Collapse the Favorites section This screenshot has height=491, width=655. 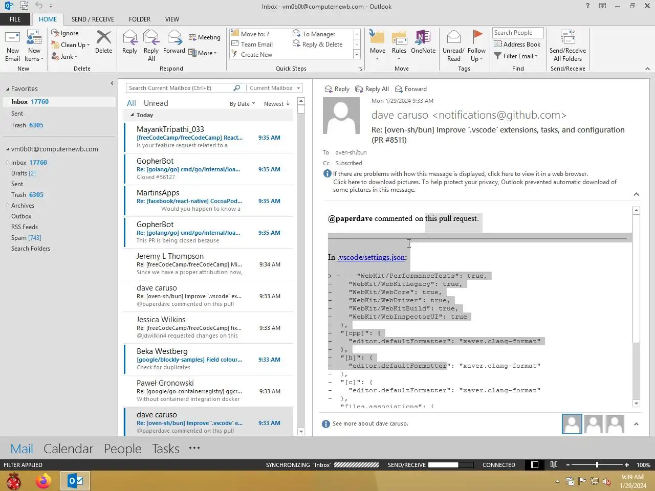pos(8,89)
